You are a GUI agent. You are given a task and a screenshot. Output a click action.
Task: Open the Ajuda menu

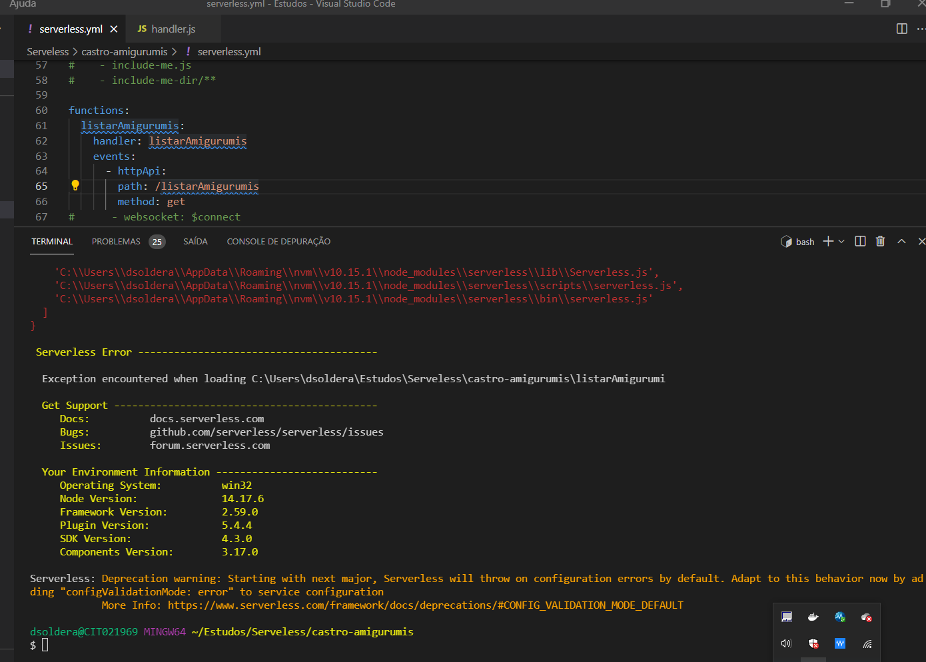click(23, 4)
